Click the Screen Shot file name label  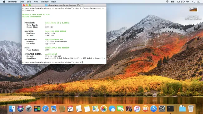click(193, 17)
